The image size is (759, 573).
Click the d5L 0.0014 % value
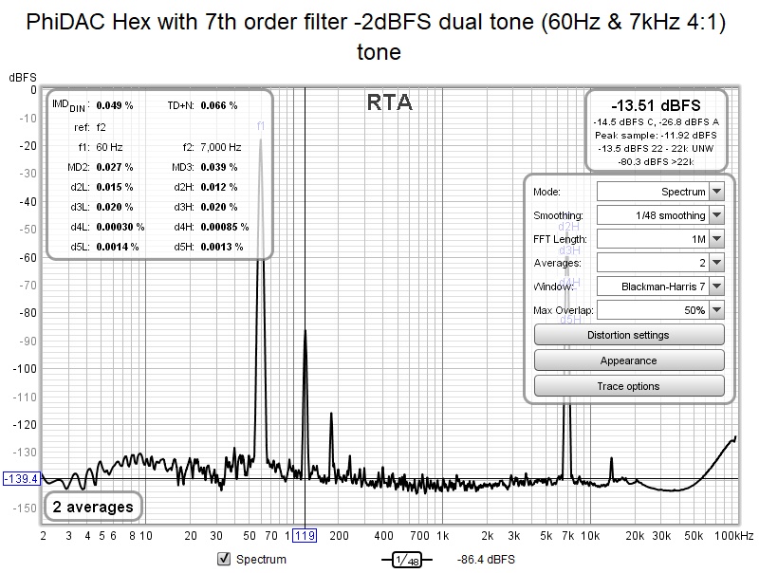pyautogui.click(x=117, y=247)
